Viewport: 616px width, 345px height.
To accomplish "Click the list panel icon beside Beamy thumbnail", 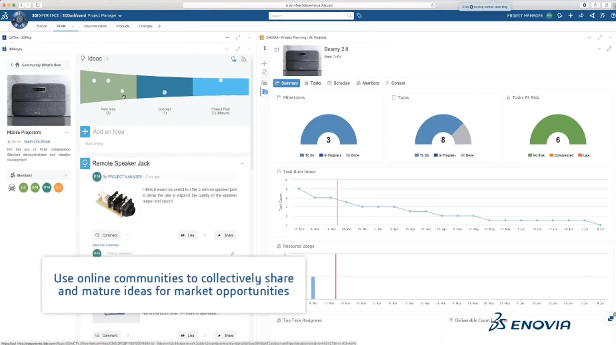I will point(276,49).
